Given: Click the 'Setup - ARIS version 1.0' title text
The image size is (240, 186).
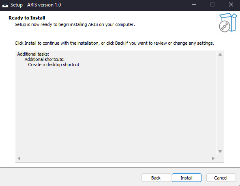Looking at the screenshot, I should click(x=36, y=5).
